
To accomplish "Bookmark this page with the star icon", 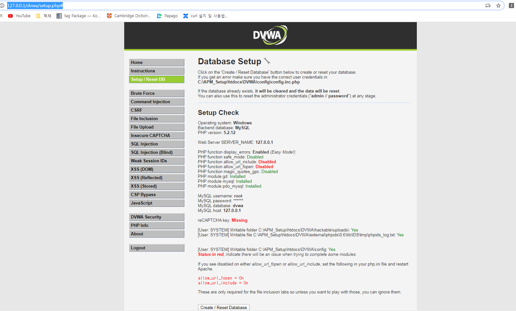I will tap(498, 6).
